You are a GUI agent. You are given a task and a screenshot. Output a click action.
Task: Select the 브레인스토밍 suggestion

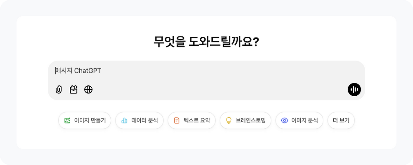click(246, 121)
